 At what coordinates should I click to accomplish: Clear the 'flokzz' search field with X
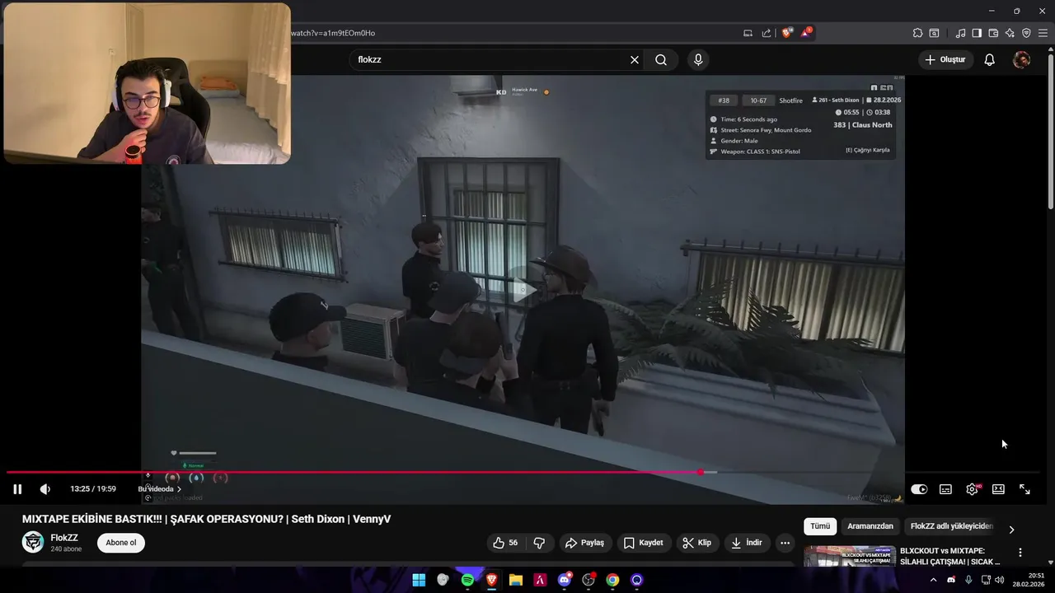coord(635,59)
